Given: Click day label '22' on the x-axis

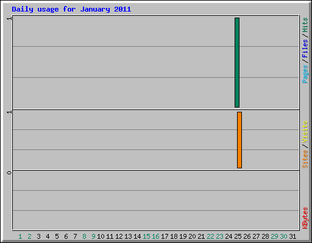Looking at the screenshot, I should 210,236.
